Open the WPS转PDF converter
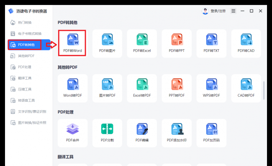 211,88
